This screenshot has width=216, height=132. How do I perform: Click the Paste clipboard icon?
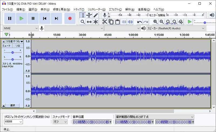pyautogui.click(x=117, y=22)
